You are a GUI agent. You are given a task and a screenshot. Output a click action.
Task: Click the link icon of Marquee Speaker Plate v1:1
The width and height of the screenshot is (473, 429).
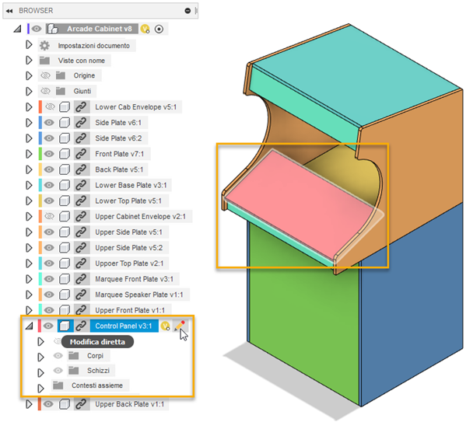coord(82,295)
